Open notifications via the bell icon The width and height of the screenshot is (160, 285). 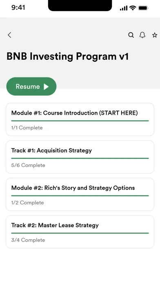142,35
